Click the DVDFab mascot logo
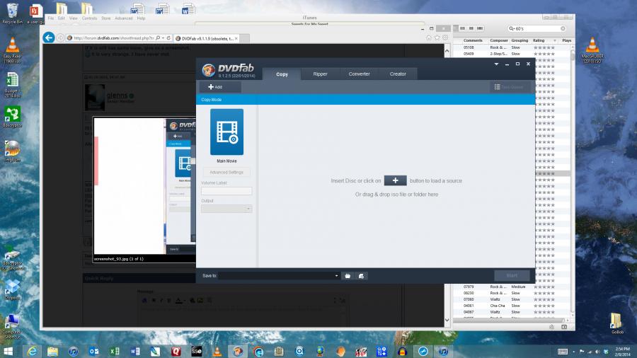This screenshot has height=358, width=637. click(x=208, y=70)
